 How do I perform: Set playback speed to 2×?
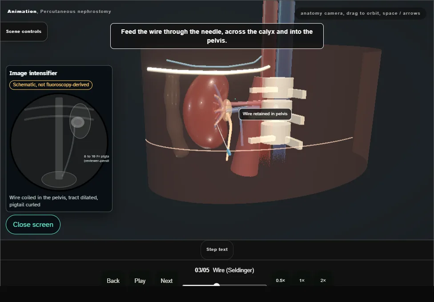tap(323, 280)
